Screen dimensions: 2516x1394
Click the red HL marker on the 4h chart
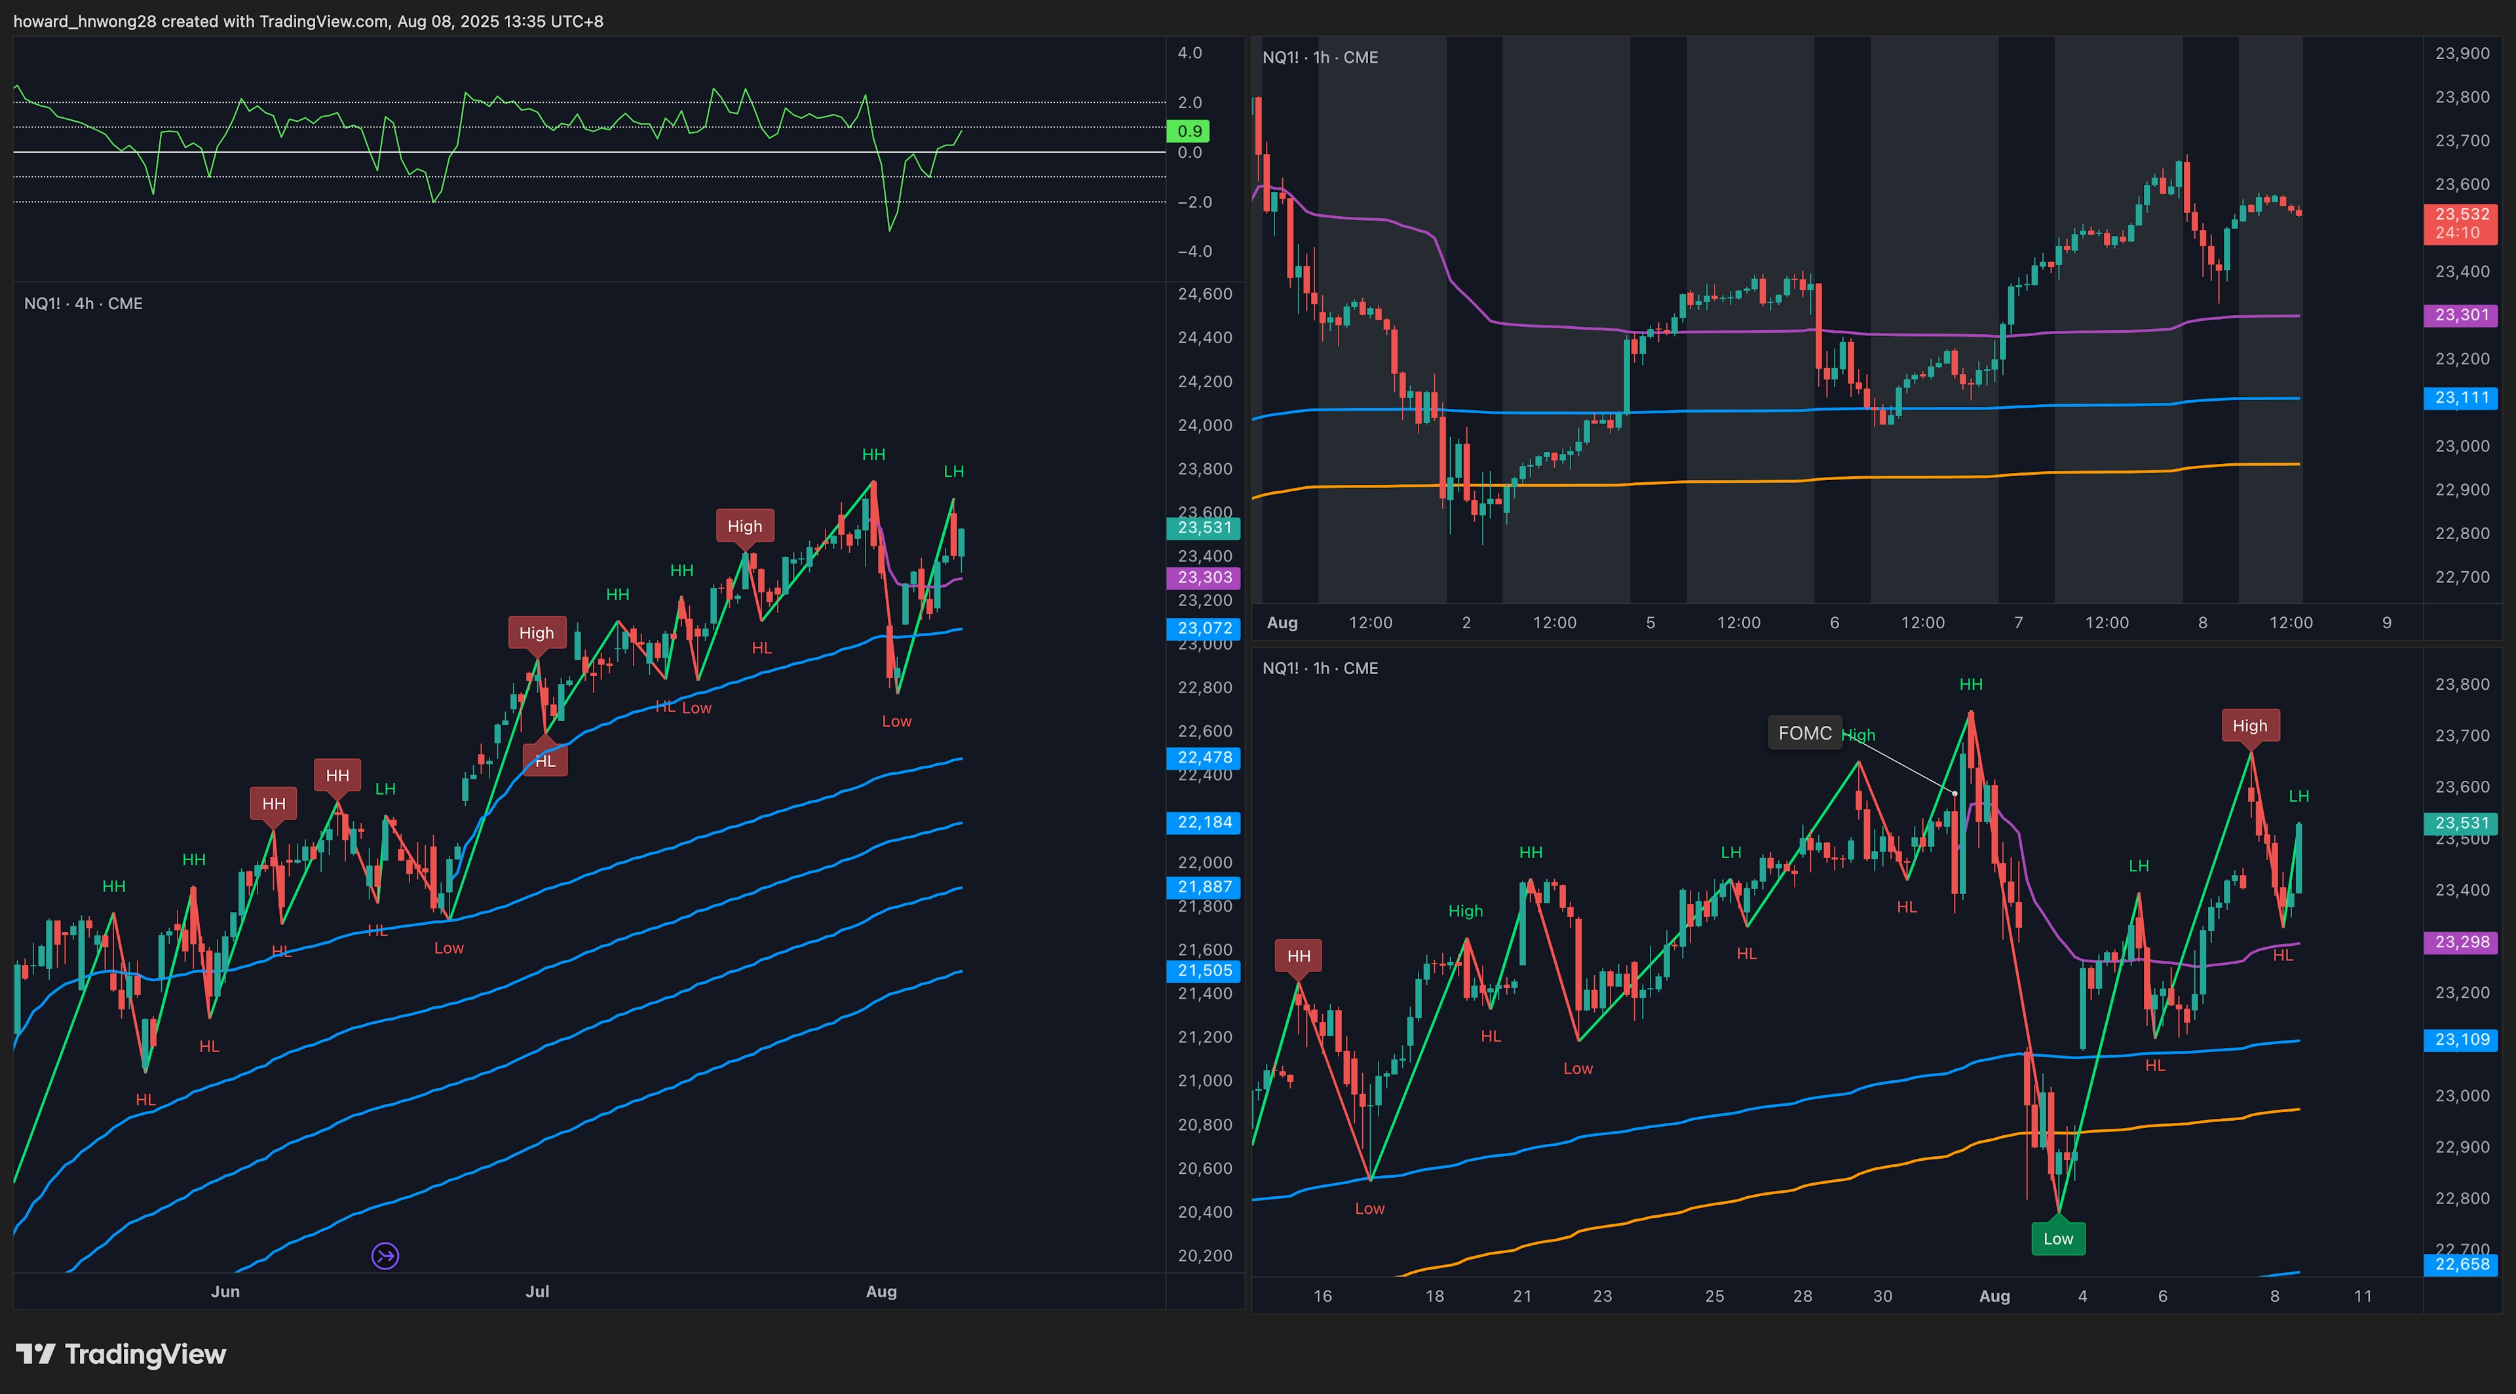545,761
